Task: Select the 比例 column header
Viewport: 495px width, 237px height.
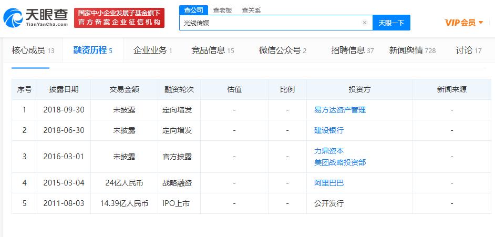Action: coord(287,89)
